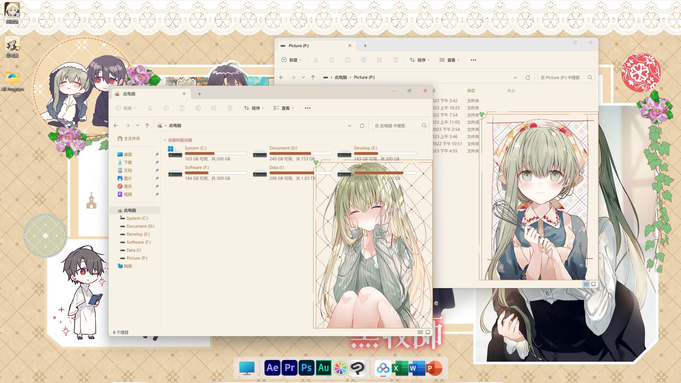Switch Picture (P:) window to details view
Image resolution: width=681 pixels, height=383 pixels.
(586, 284)
